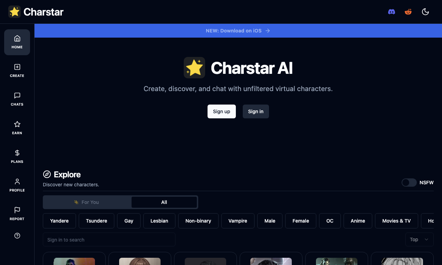Screen dimensions: 442x265
Task: Switch to the For You tab
Action: click(87, 202)
